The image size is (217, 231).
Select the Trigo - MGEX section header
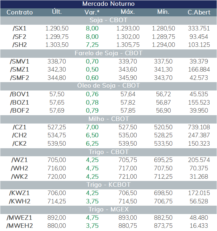point(108,210)
